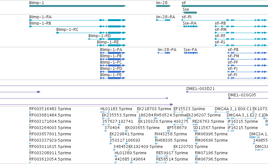Click the Blimp-1 gene bar

pyautogui.click(x=77, y=6)
